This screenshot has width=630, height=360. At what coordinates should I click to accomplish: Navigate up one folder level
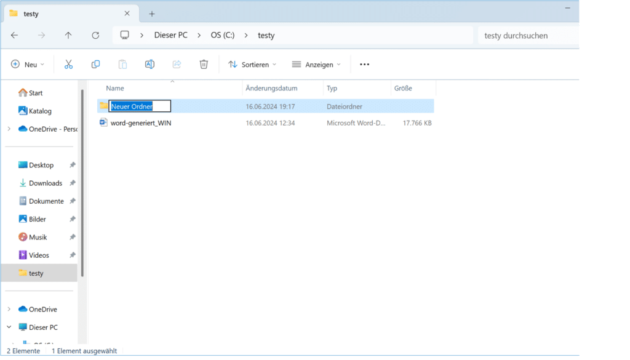click(68, 35)
